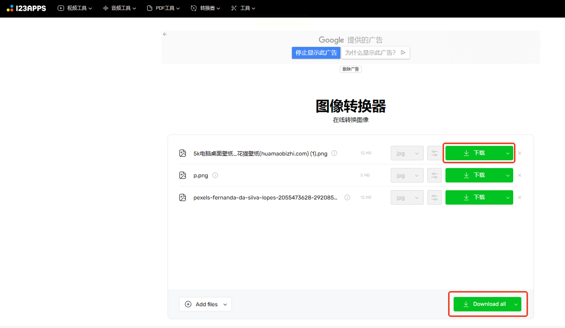
Task: Click info icon beside the 5k wallpaper file
Action: coord(334,153)
